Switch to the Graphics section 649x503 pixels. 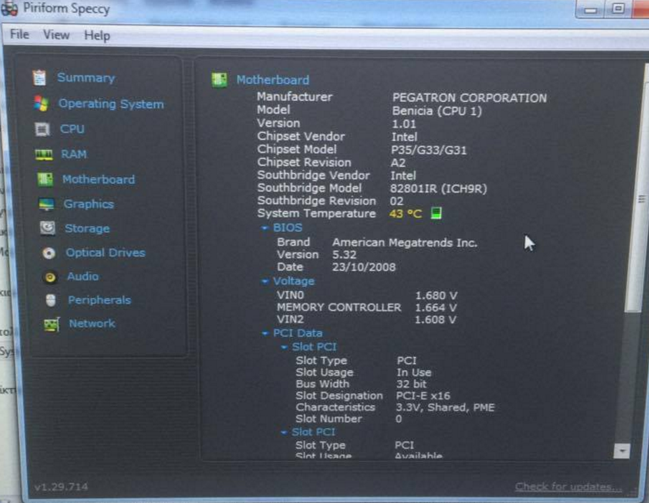89,204
